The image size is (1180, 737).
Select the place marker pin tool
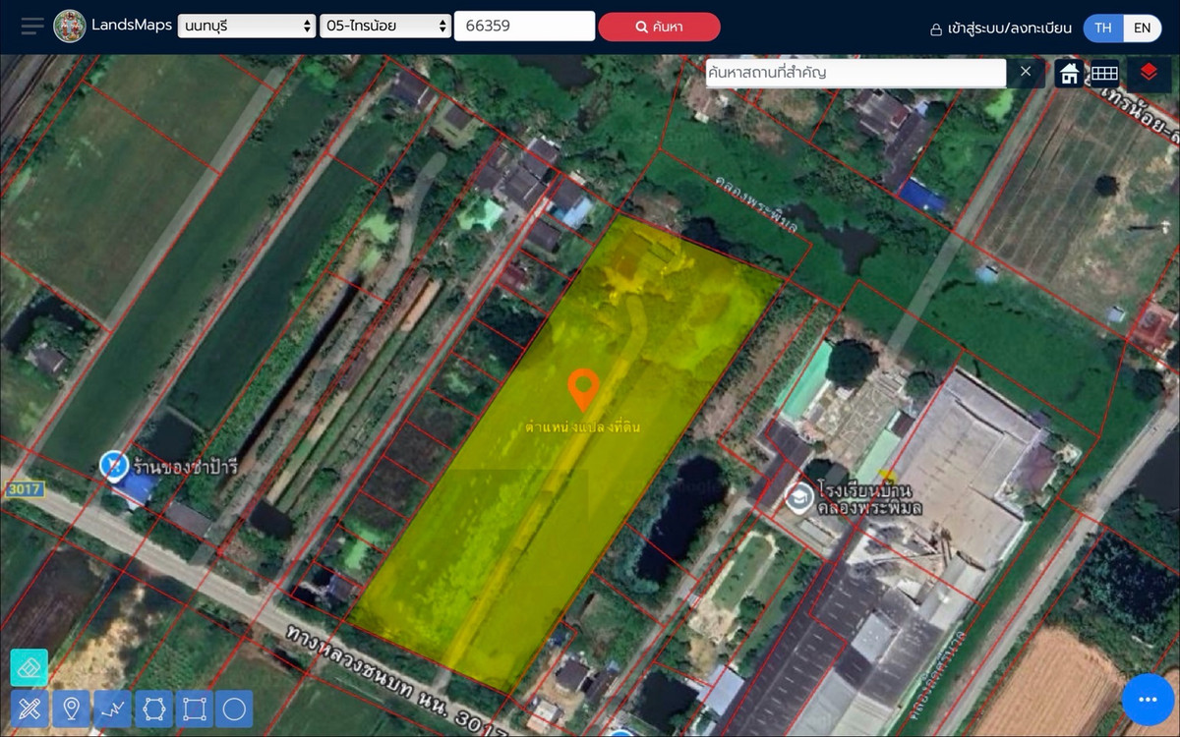(71, 709)
